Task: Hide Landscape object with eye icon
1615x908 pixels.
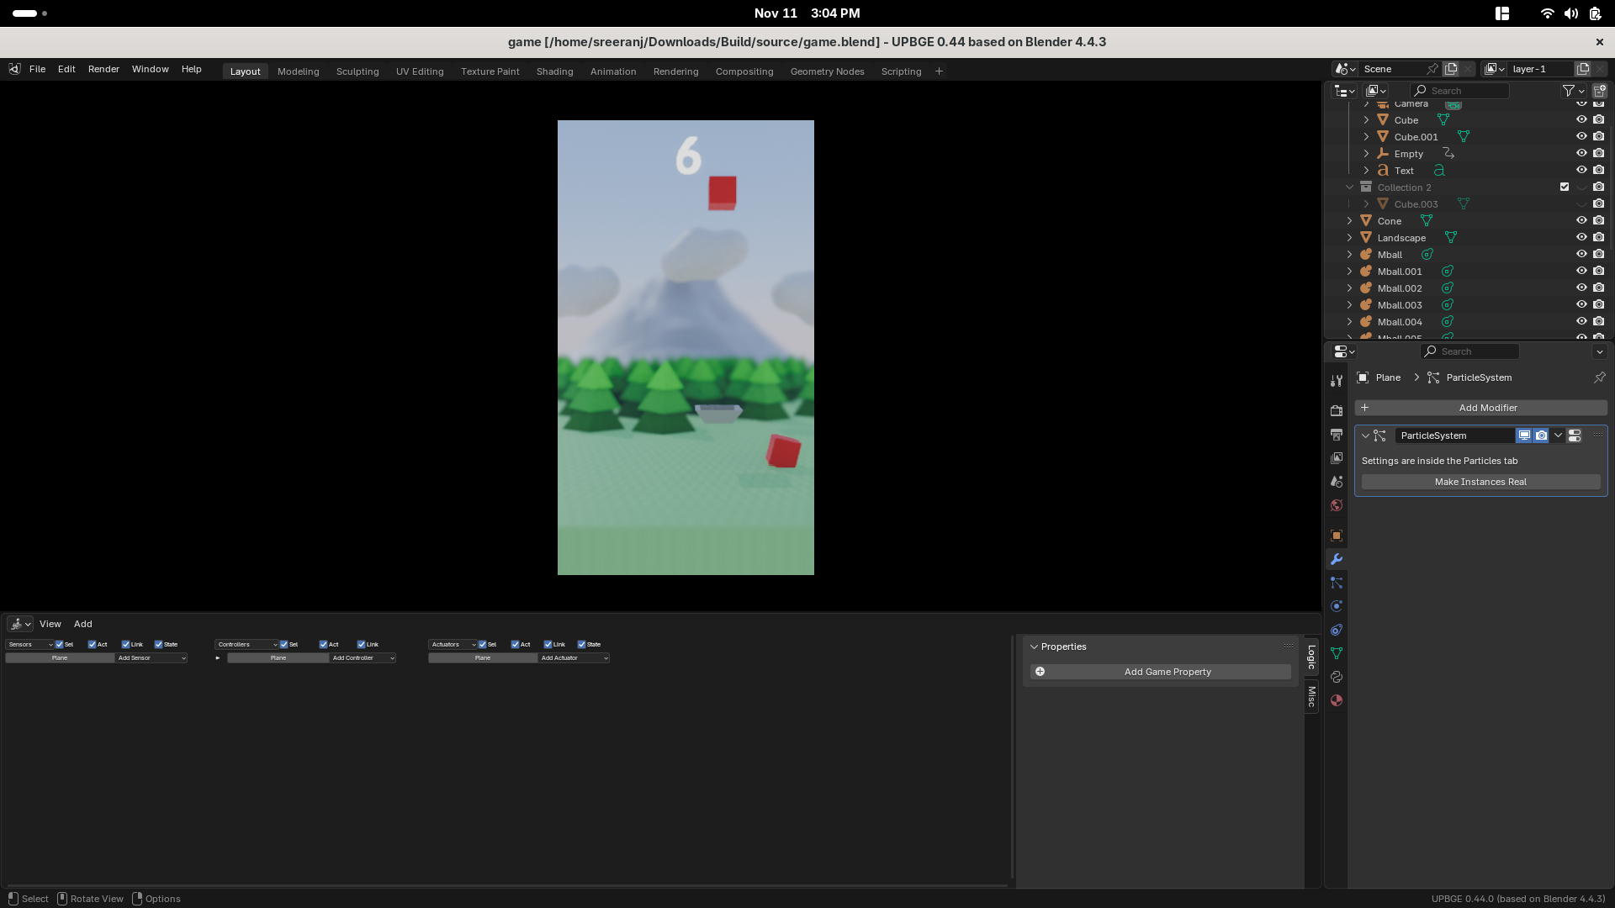Action: coord(1581,238)
